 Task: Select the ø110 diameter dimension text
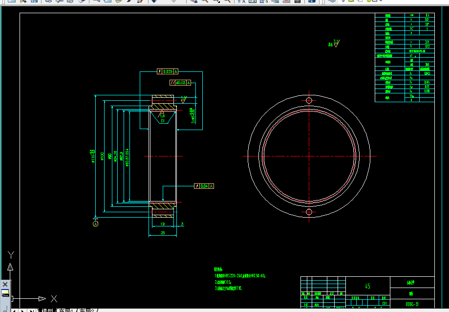point(93,156)
